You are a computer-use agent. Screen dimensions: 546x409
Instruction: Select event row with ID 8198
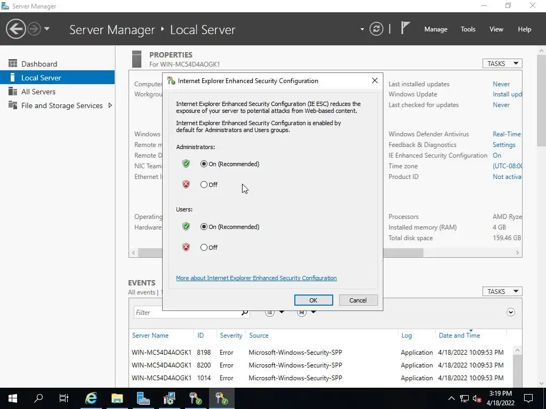pyautogui.click(x=320, y=353)
